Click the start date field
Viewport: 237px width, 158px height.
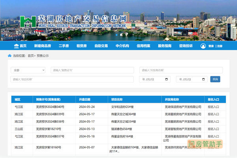tap(155, 79)
